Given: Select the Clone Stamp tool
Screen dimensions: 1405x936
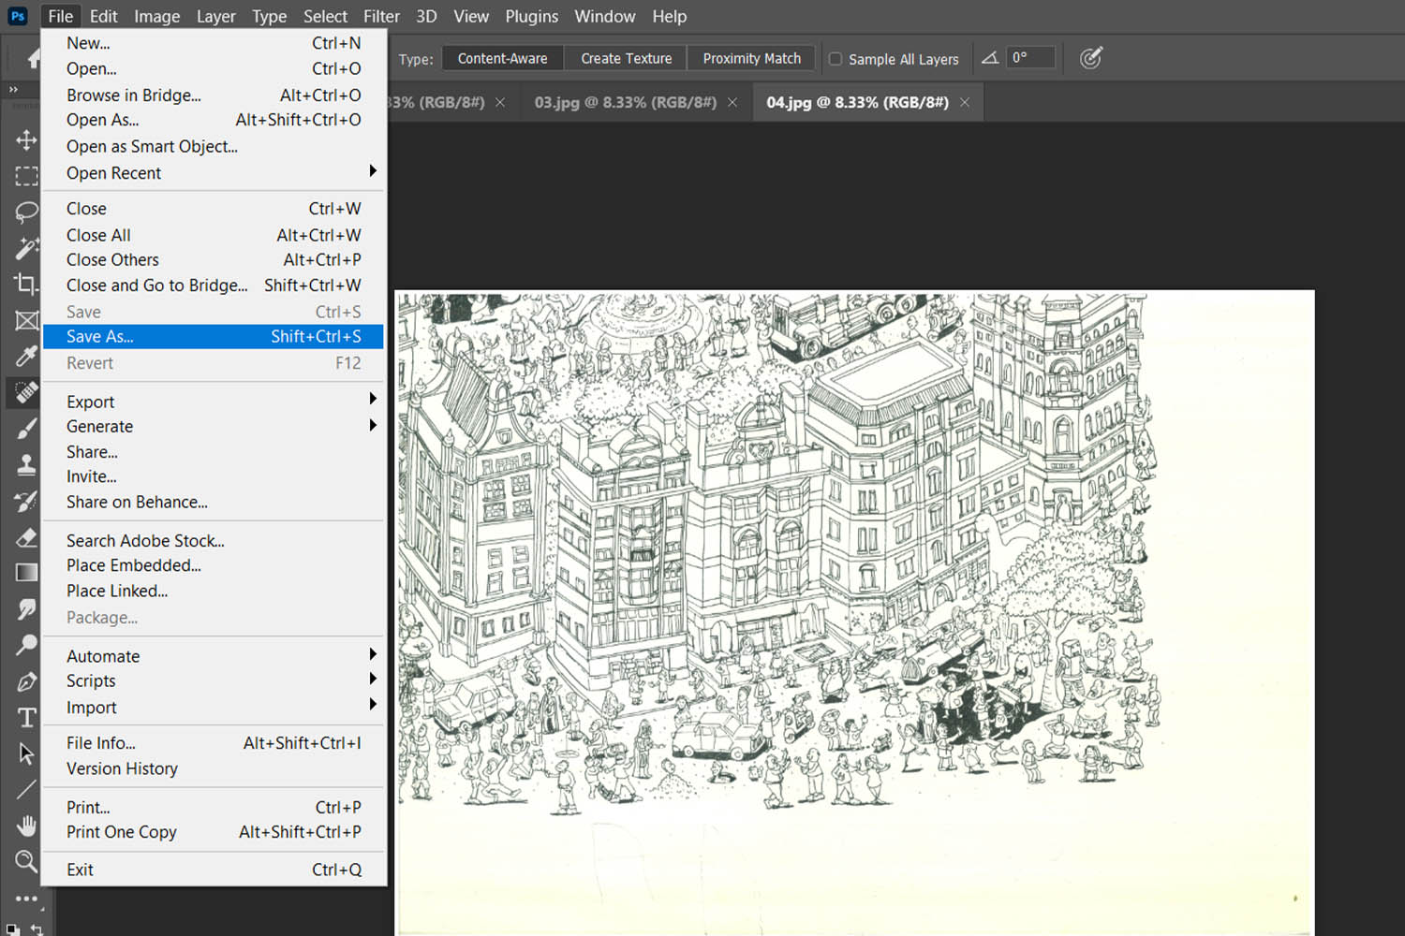Looking at the screenshot, I should [x=26, y=464].
